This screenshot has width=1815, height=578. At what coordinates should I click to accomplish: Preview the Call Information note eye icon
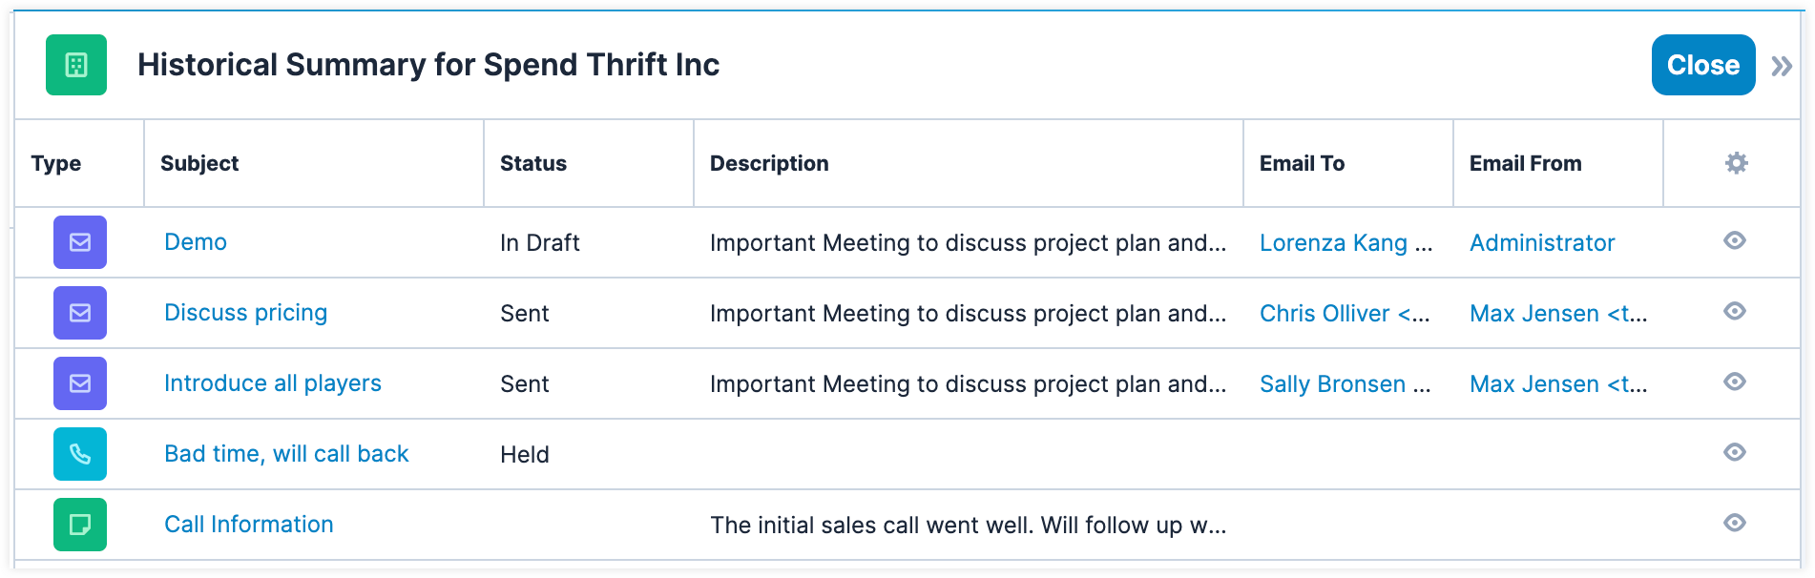click(x=1735, y=523)
